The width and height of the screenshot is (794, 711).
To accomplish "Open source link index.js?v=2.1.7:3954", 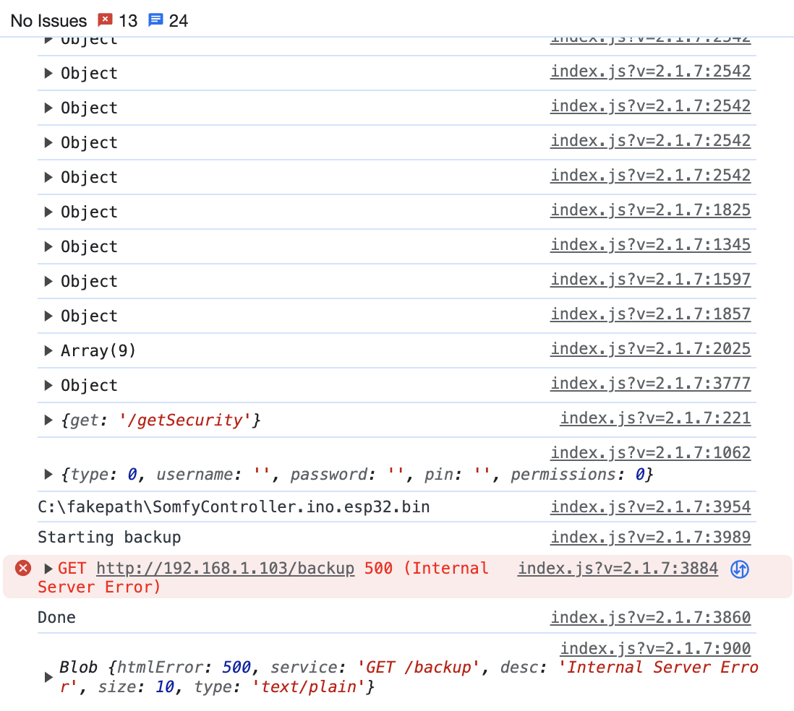I will click(x=651, y=507).
